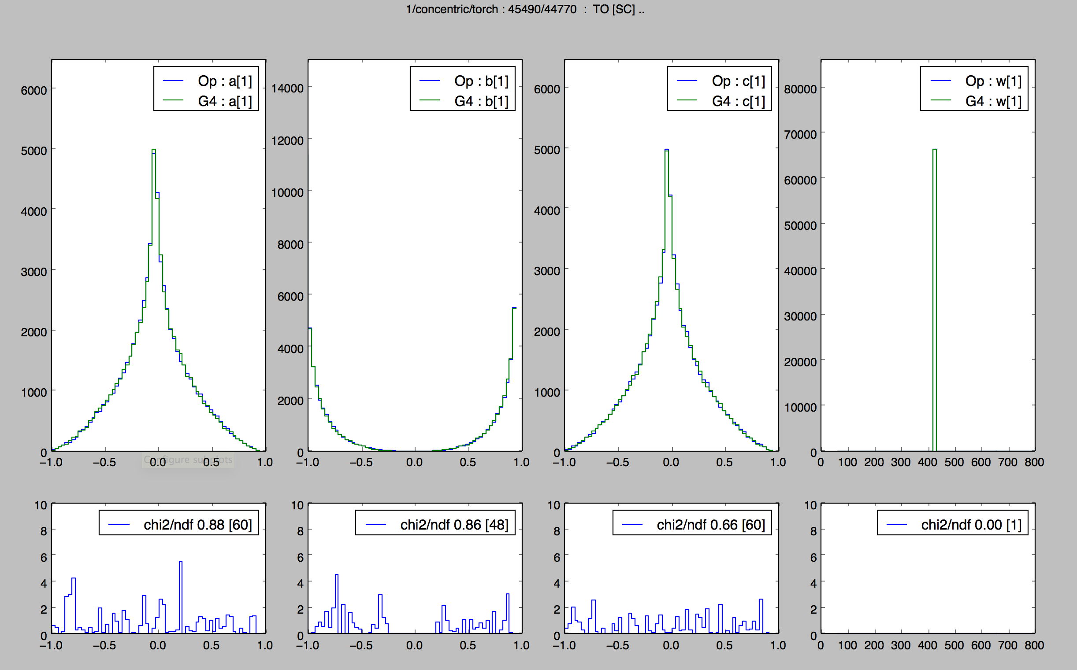The width and height of the screenshot is (1077, 670).
Task: Click the x-axis label 400 below w[1] histogram
Action: [928, 462]
